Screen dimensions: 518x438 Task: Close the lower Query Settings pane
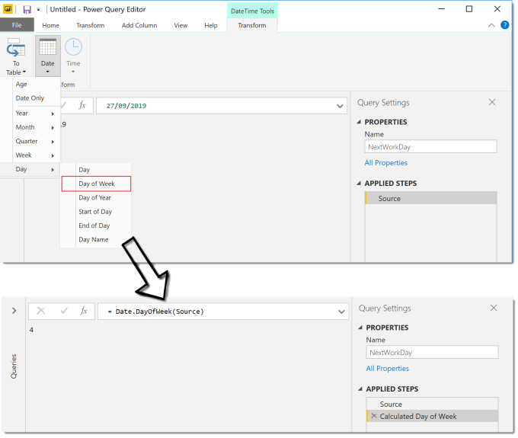493,308
